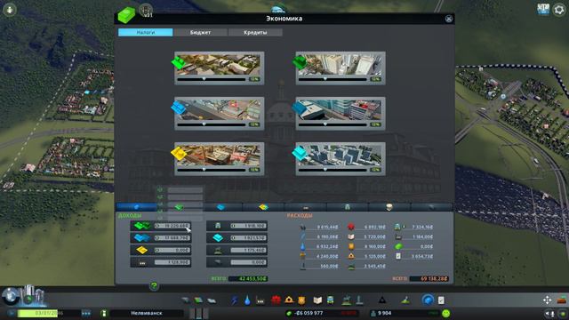
Task: Open the Healthcare services menu
Action: click(276, 300)
